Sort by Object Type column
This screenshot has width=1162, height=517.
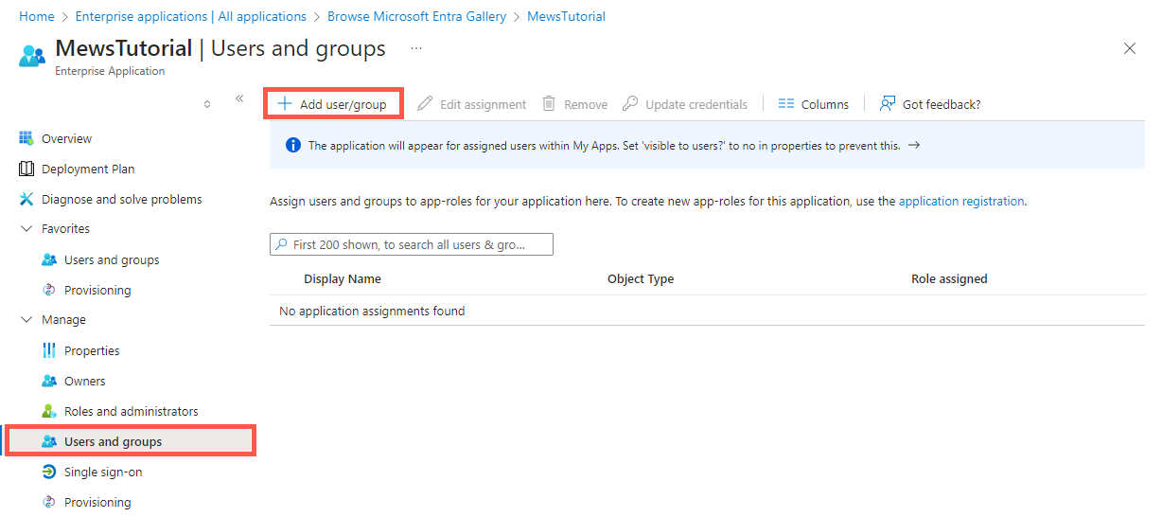[641, 278]
